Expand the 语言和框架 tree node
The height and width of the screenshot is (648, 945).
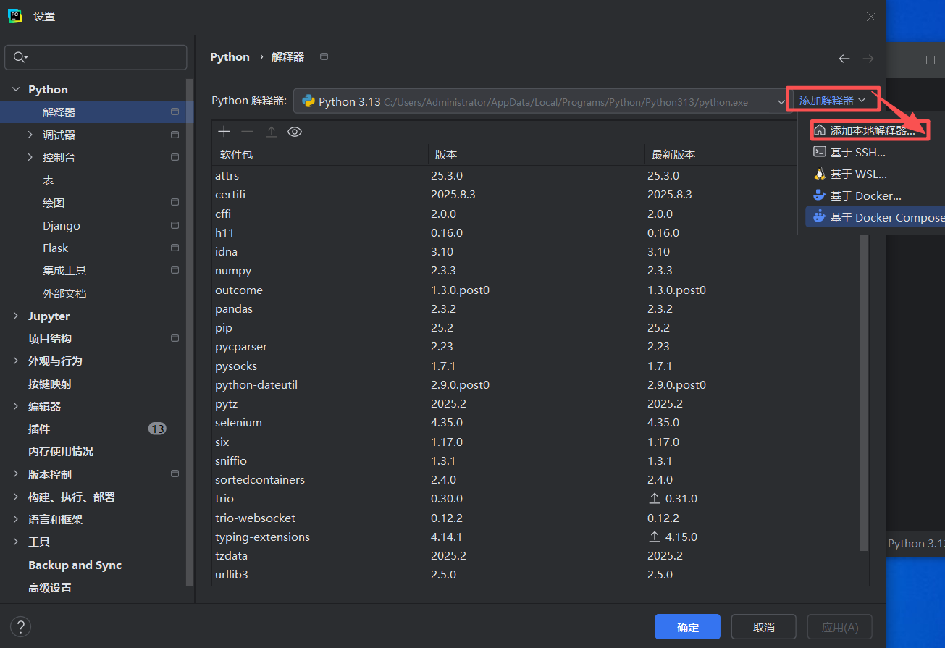click(x=16, y=519)
